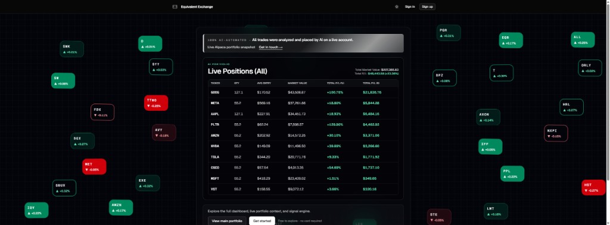The height and width of the screenshot is (225, 610).
Task: Click the META ticker in the positions table
Action: click(x=215, y=103)
